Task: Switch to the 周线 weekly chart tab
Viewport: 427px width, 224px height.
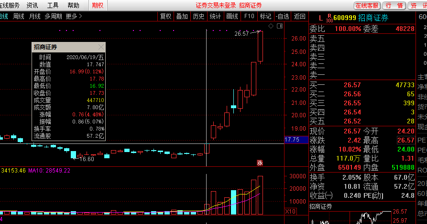Action: [19, 16]
